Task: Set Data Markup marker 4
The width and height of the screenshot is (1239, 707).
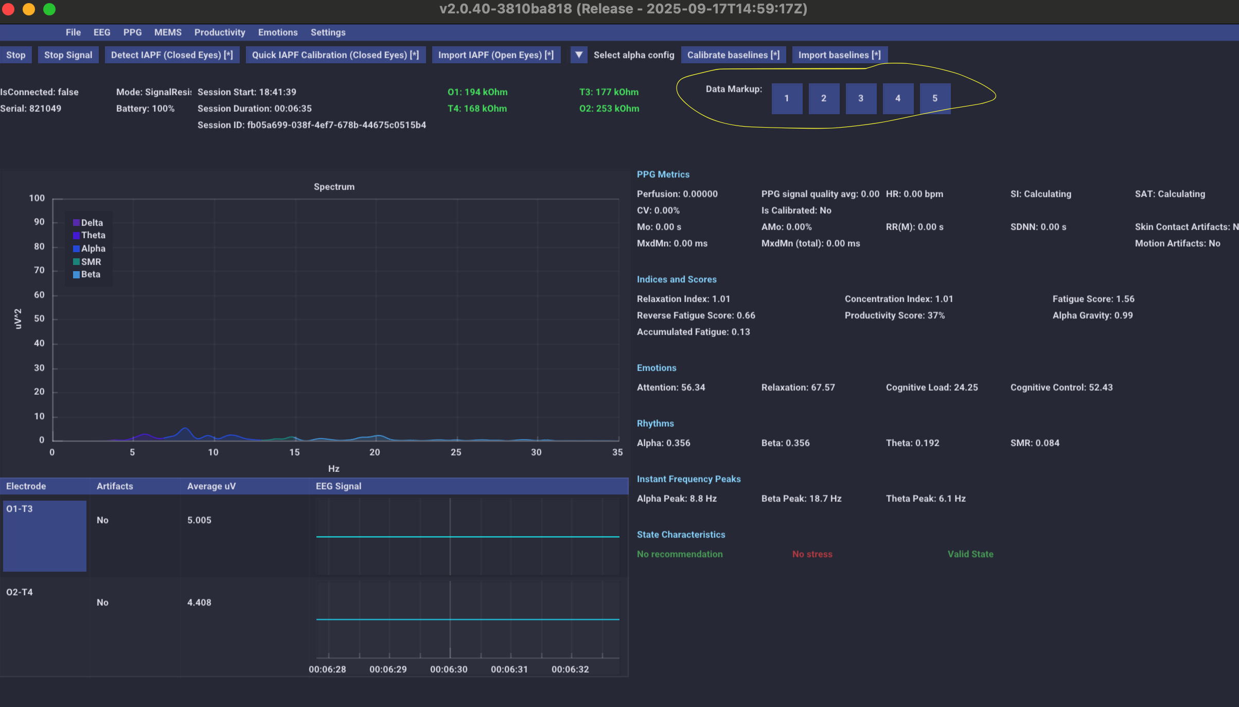Action: 898,98
